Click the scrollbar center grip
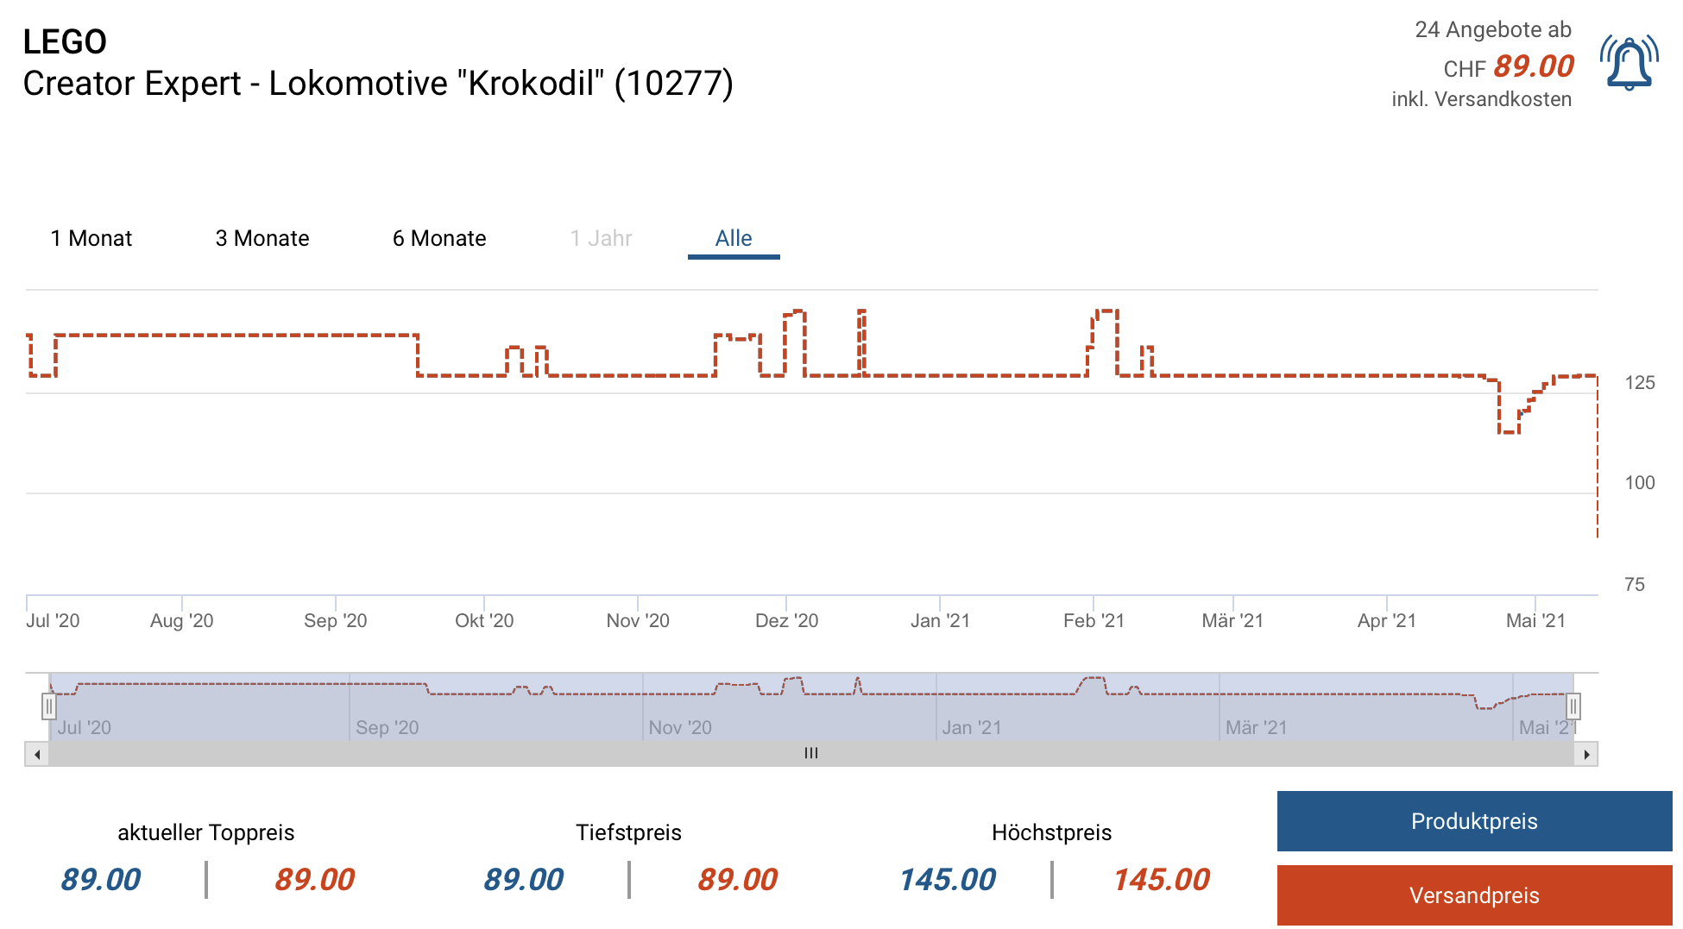Image resolution: width=1683 pixels, height=929 pixels. point(810,754)
